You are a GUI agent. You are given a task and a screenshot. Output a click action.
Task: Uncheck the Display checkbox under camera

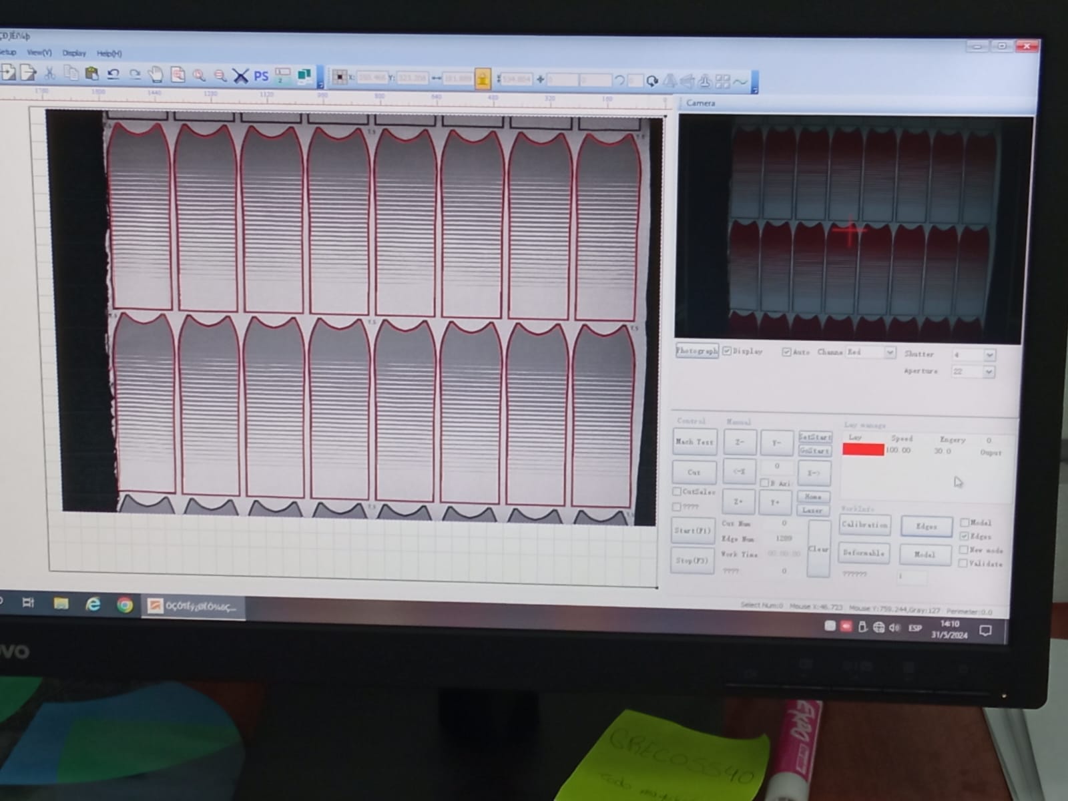pyautogui.click(x=727, y=351)
